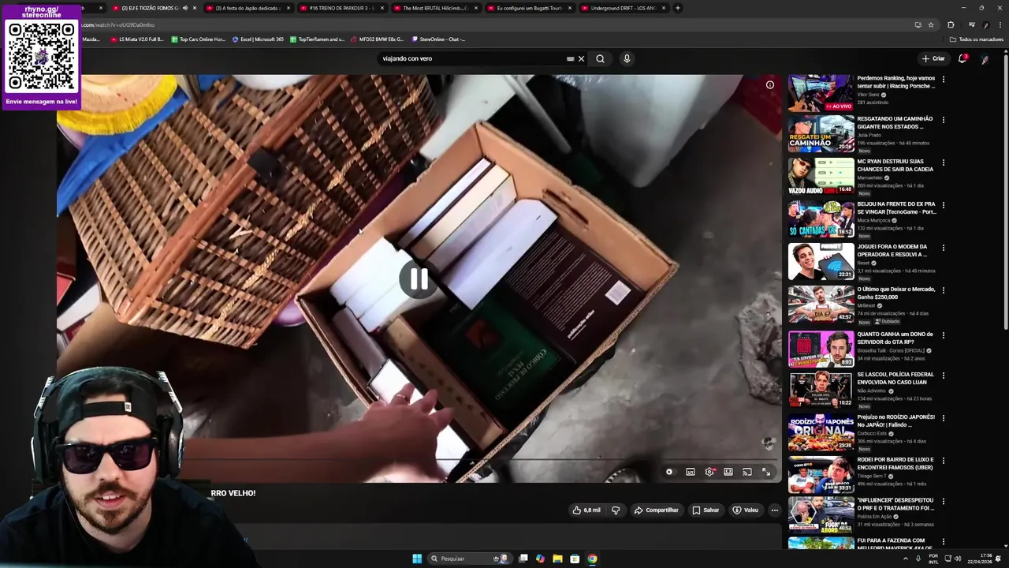Clear the search text with the X
The width and height of the screenshot is (1009, 568).
tap(581, 58)
